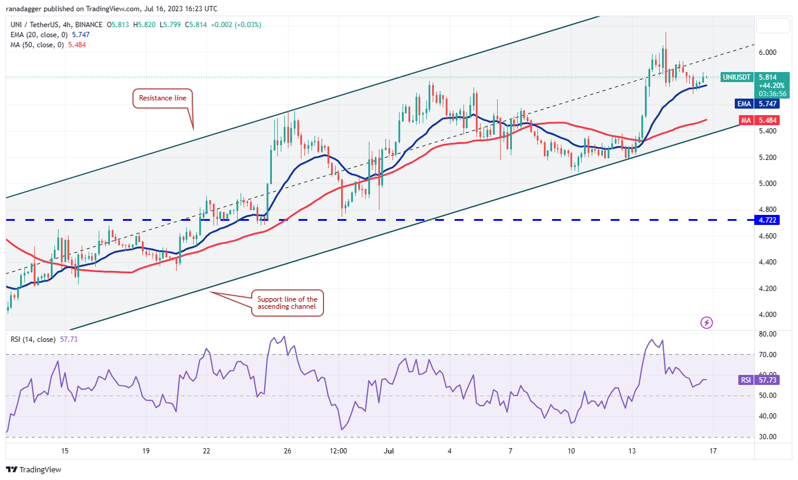The height and width of the screenshot is (480, 798).
Task: Click the 6.000 level on price scale
Action: (767, 52)
